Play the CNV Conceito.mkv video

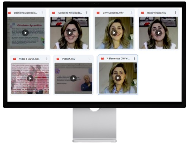pos(114,33)
